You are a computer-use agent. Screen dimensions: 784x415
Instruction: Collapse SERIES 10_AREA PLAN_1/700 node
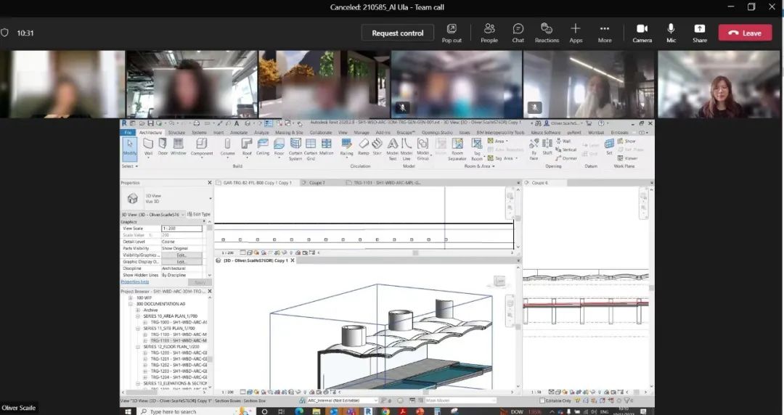tap(139, 316)
